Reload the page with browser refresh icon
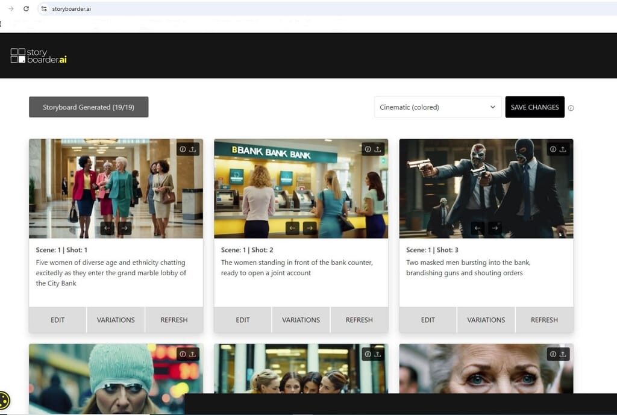Viewport: 617px width, 415px height. pos(26,9)
